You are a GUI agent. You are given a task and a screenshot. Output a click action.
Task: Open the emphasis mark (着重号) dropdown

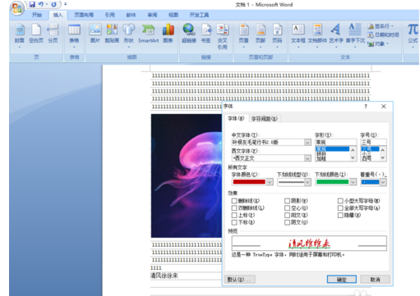pyautogui.click(x=383, y=182)
